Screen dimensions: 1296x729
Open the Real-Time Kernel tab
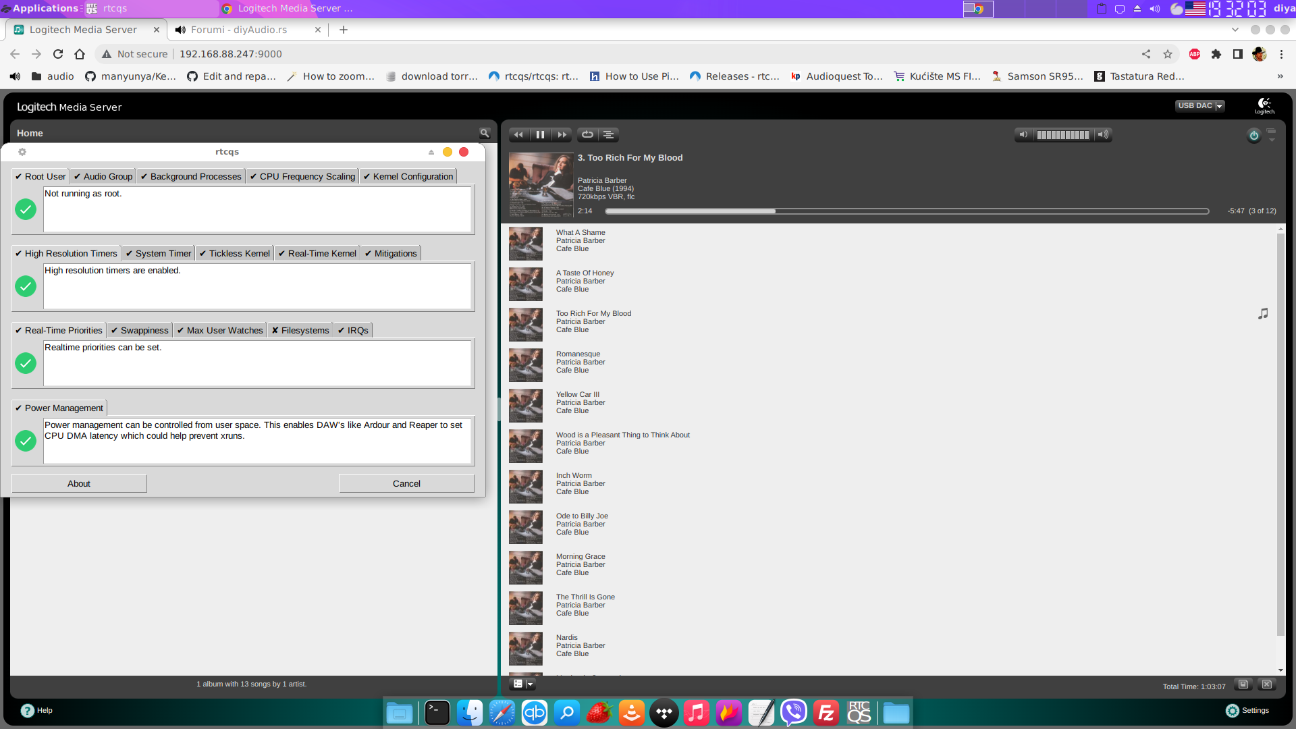coord(317,253)
